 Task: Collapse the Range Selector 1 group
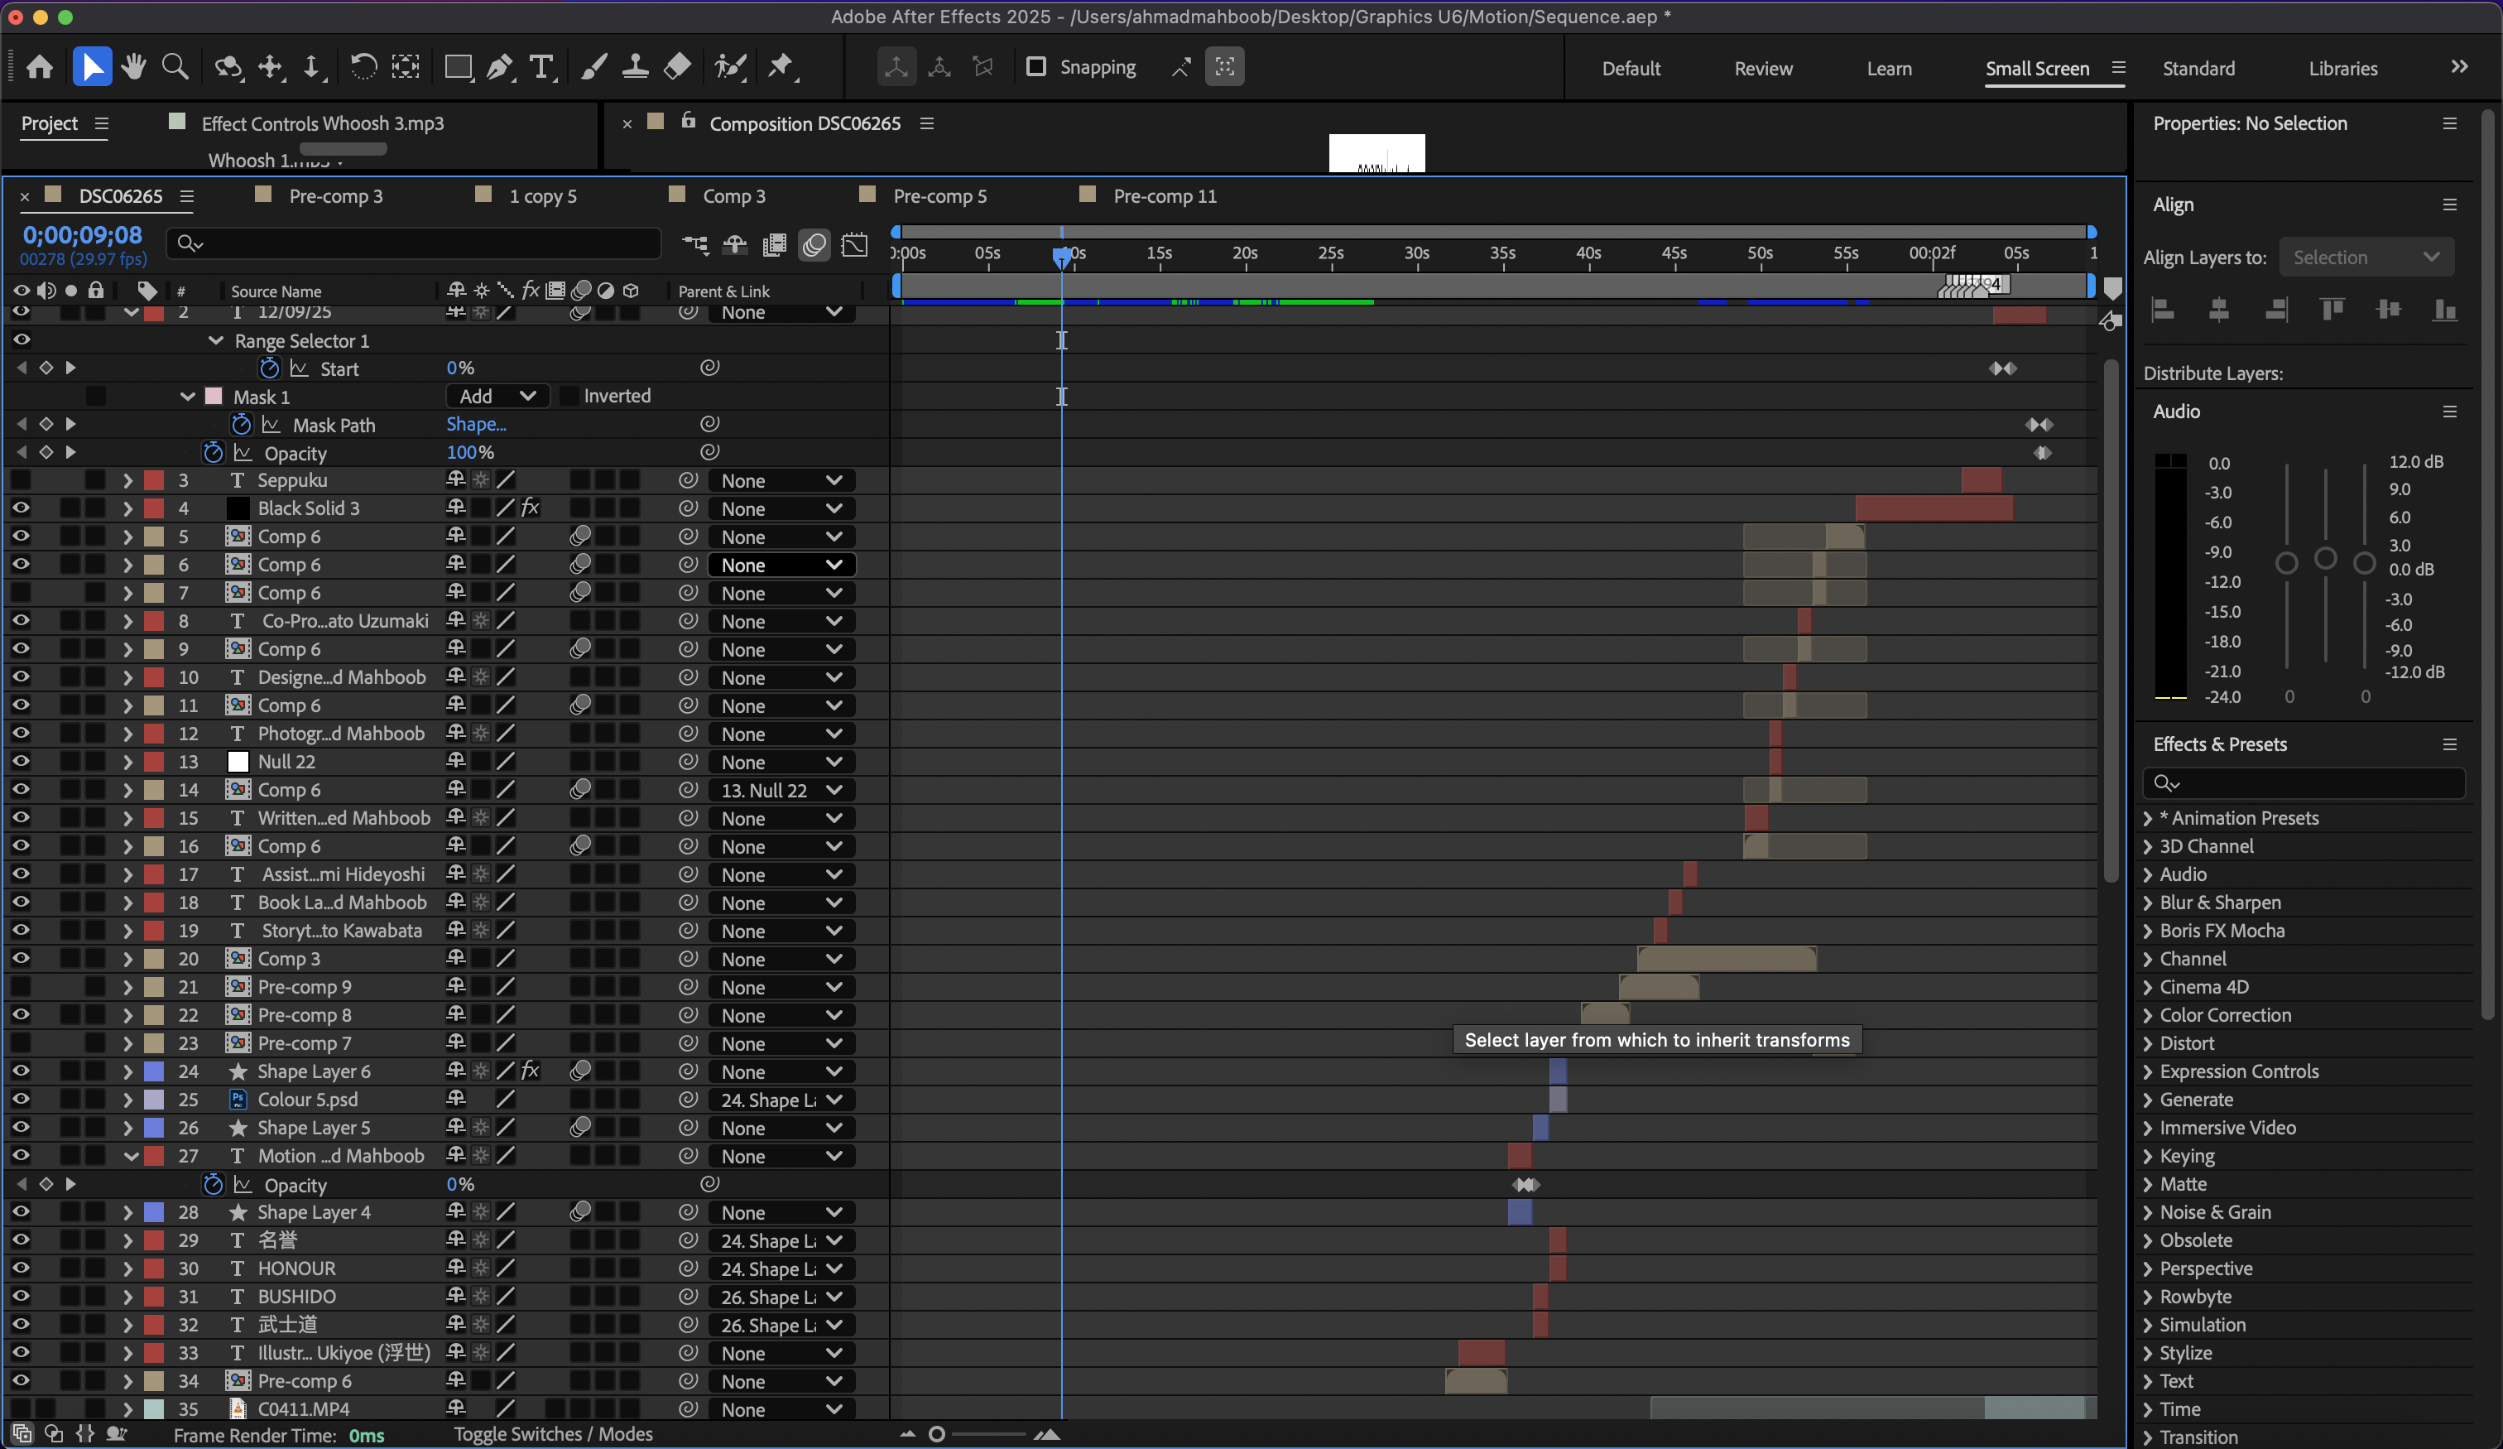point(215,341)
